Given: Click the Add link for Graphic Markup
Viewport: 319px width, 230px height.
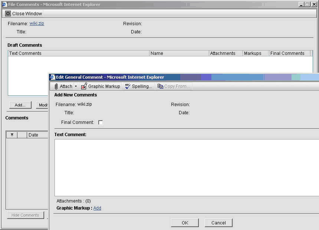Looking at the screenshot, I should point(97,208).
